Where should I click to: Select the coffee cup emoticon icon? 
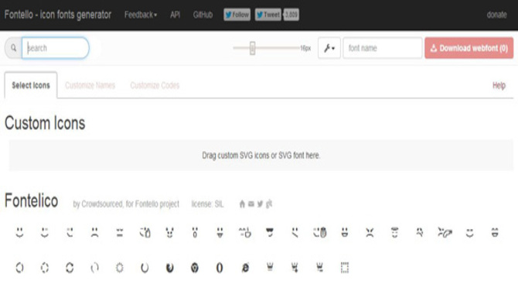click(245, 232)
